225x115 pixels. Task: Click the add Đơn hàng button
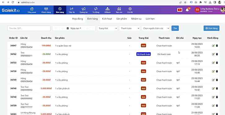coord(211,28)
